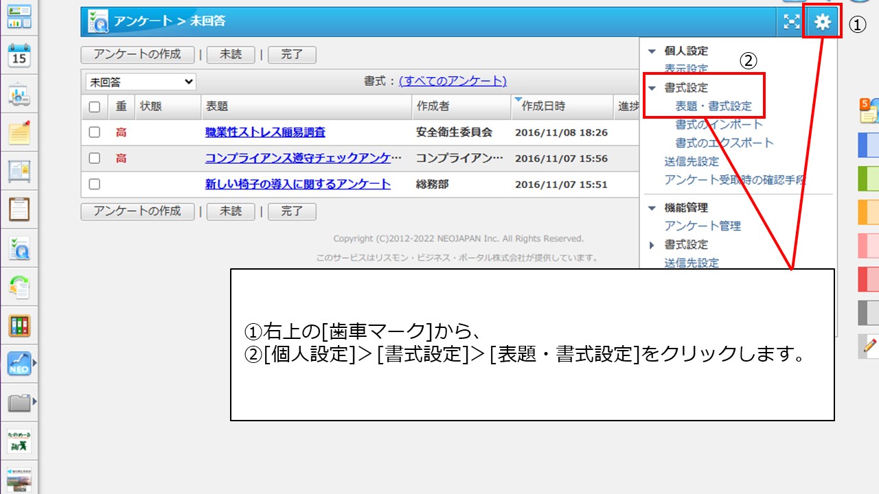Screen dimensions: 879x494
Task: Check the select-all checkbox in the table header
Action: tap(94, 106)
